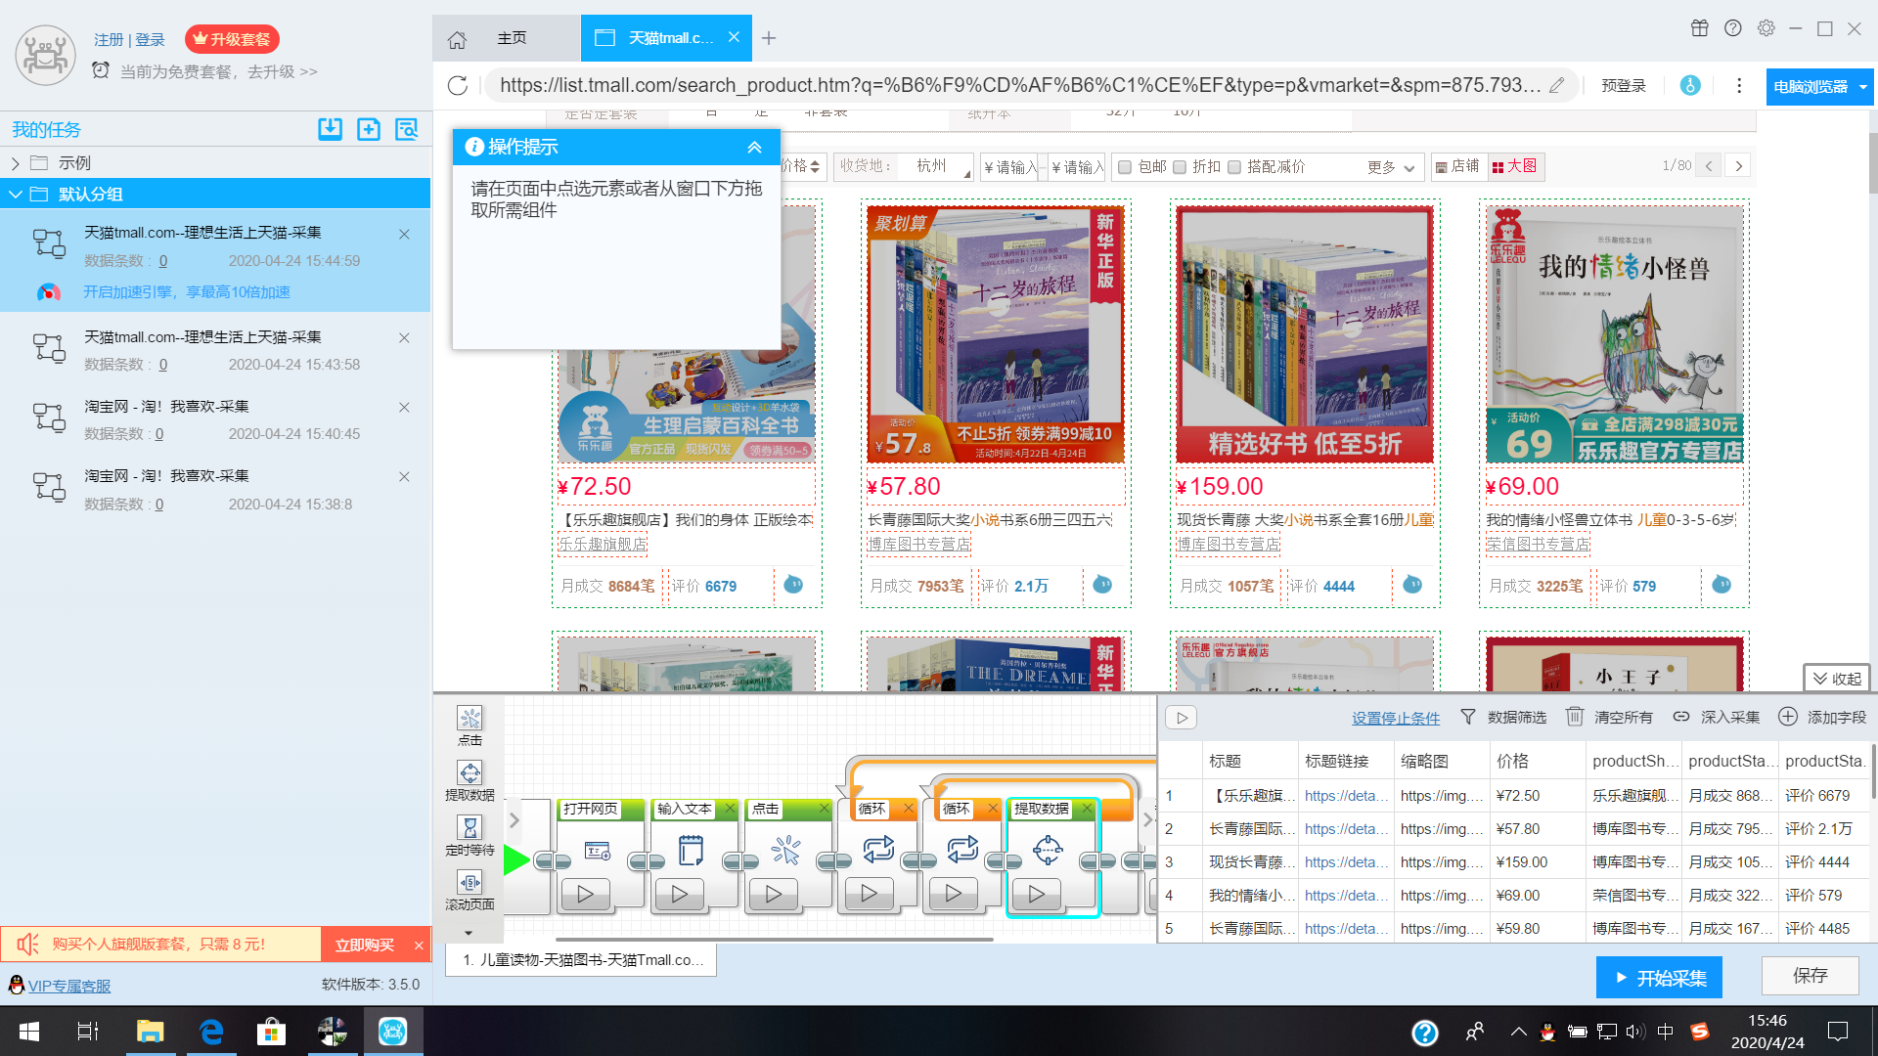Click the 数据筛选 filter icon
This screenshot has width=1878, height=1056.
pos(1468,717)
